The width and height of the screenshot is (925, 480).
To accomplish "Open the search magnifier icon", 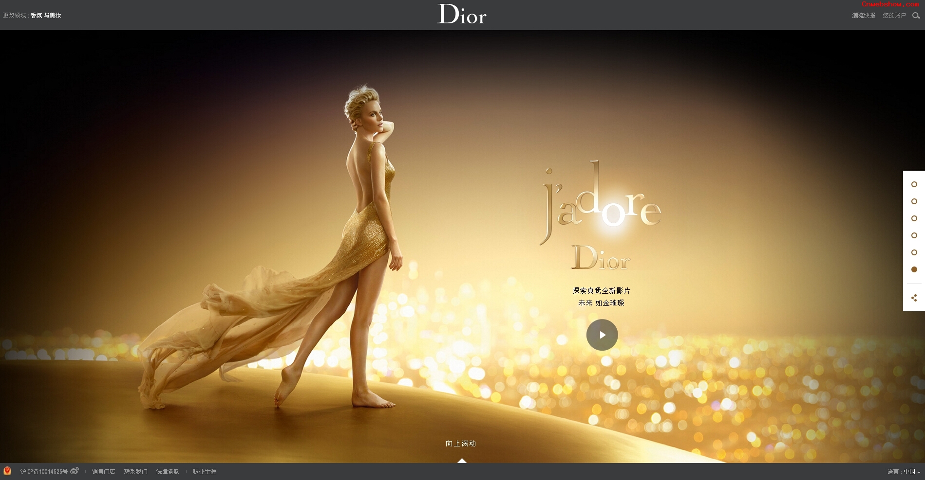I will [x=916, y=16].
